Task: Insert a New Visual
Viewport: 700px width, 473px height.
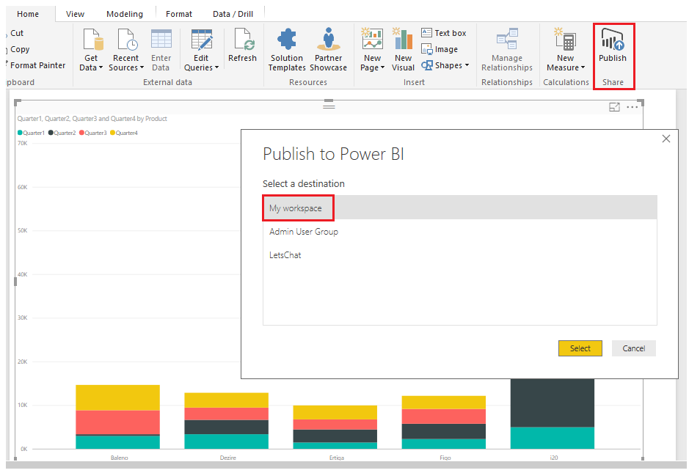Action: 403,50
